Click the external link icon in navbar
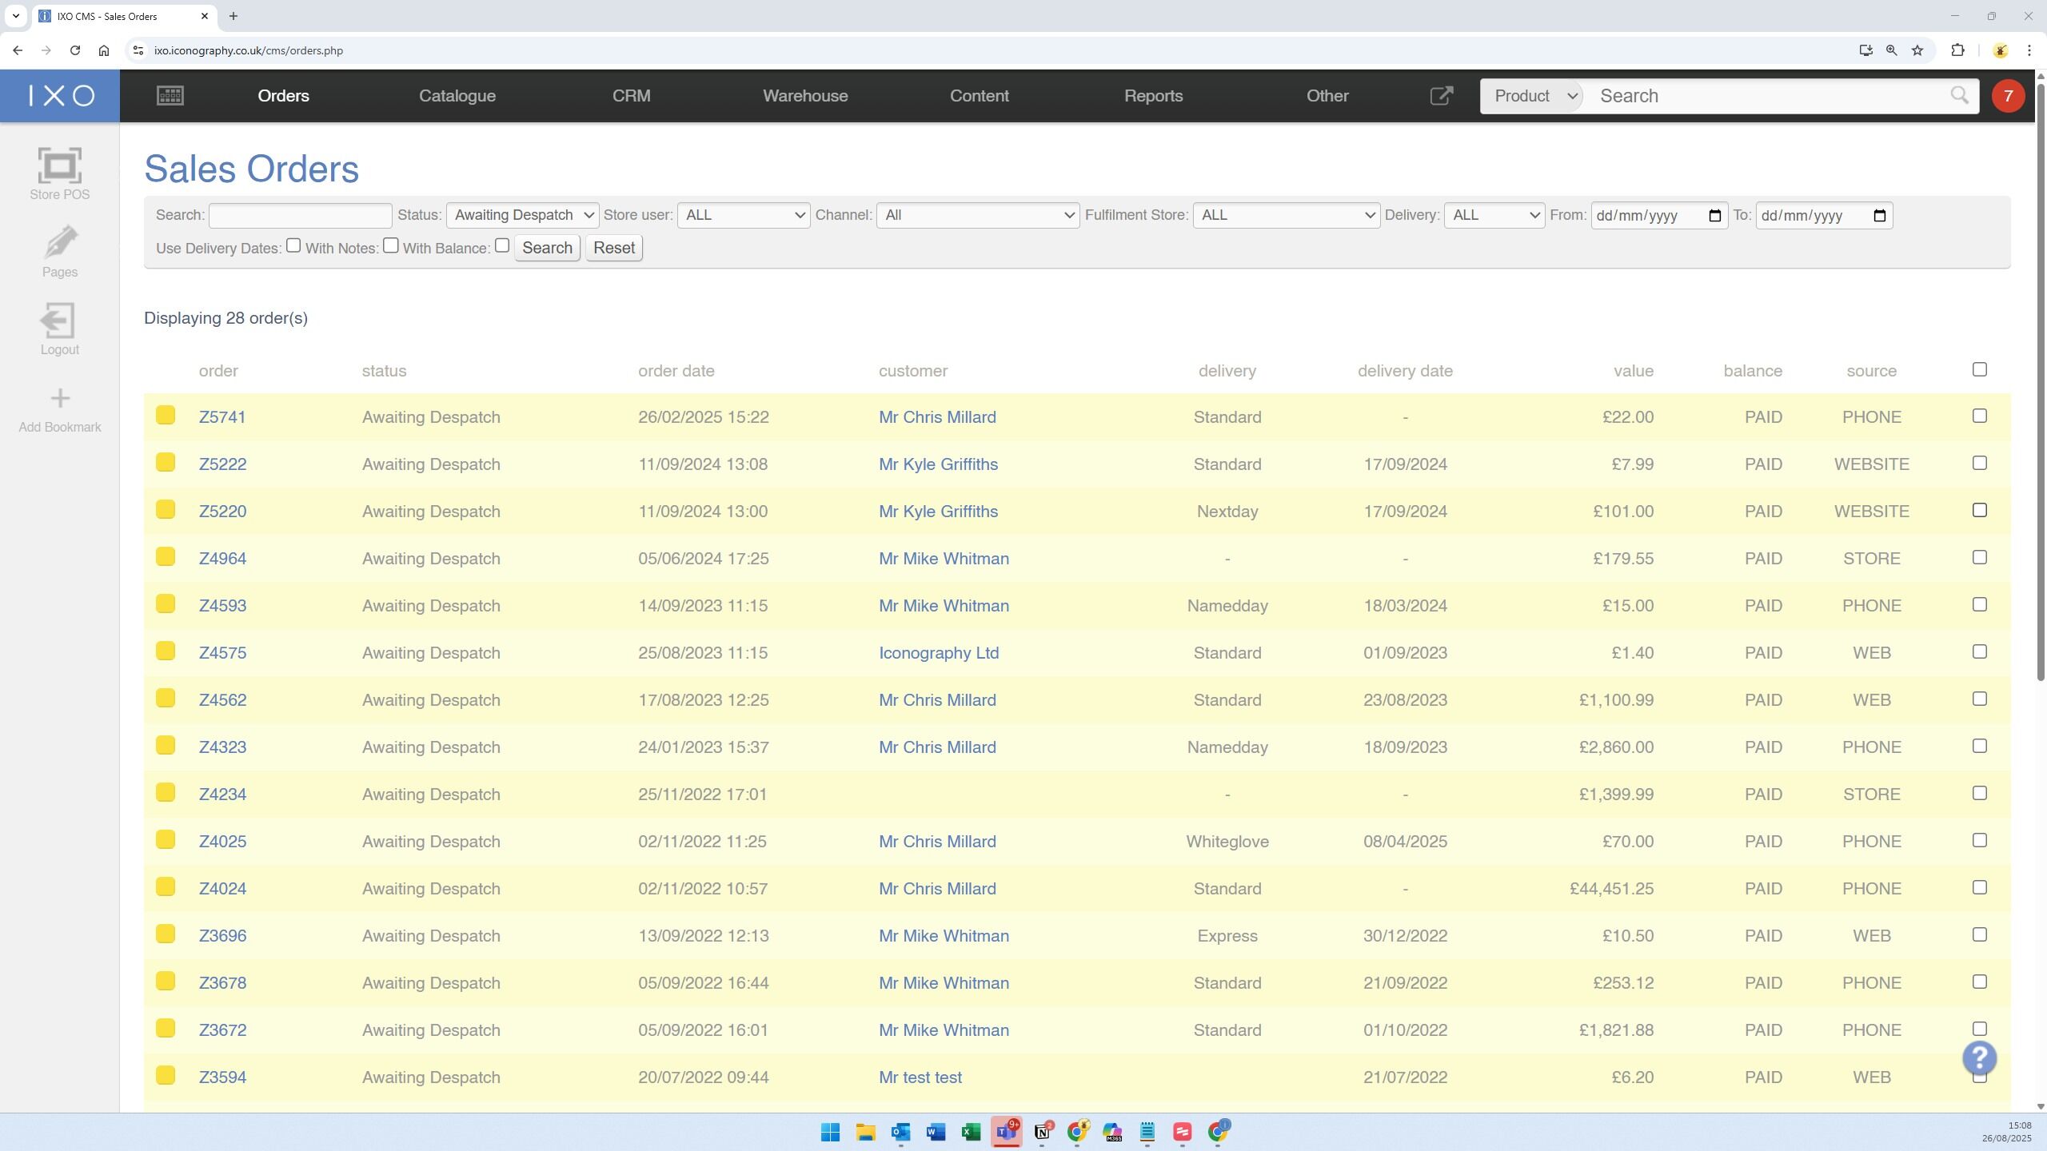Image resolution: width=2047 pixels, height=1151 pixels. [1441, 96]
